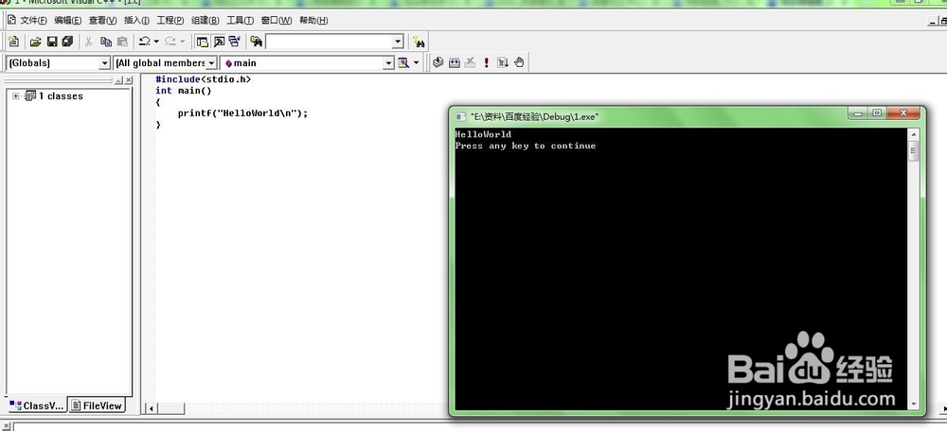Screen dimensions: 947x431
Task: Toggle the Output window icon
Action: (x=219, y=42)
